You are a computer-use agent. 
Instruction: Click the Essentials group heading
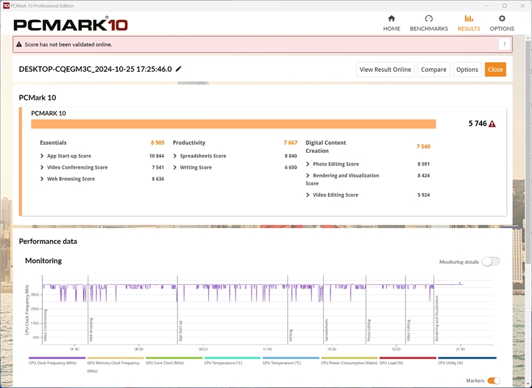coord(53,143)
